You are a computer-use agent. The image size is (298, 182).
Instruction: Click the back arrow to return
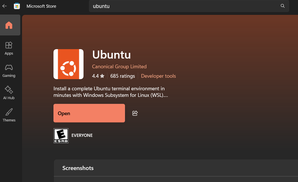pyautogui.click(x=4, y=6)
